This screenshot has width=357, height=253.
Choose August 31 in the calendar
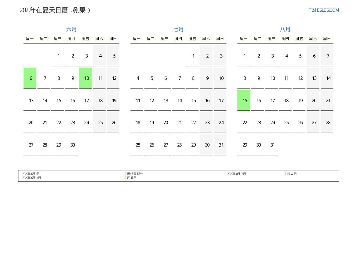click(271, 145)
